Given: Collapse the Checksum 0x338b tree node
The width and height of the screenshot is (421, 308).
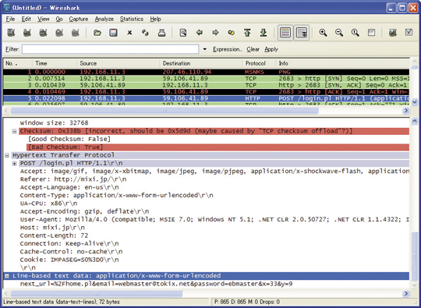Looking at the screenshot, I should pos(15,131).
